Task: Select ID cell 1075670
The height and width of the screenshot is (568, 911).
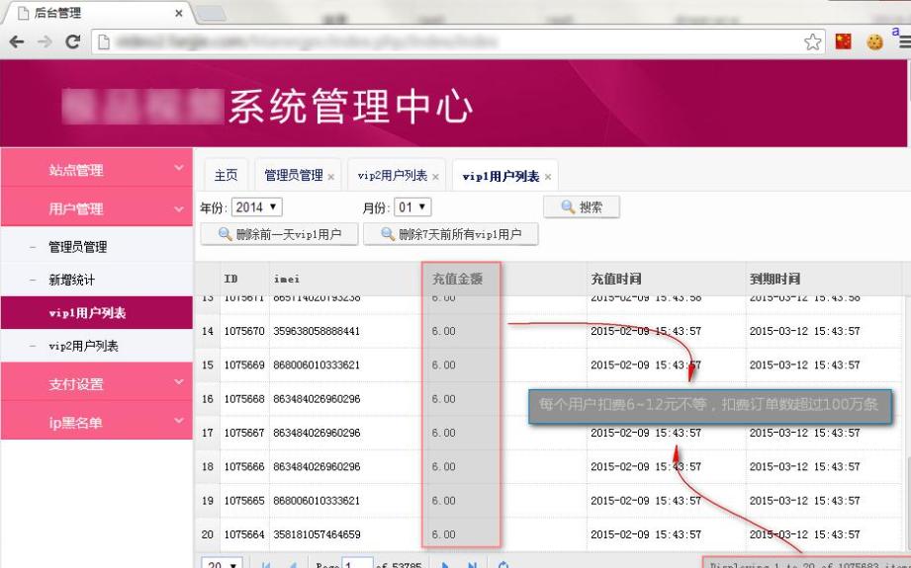Action: 244,331
